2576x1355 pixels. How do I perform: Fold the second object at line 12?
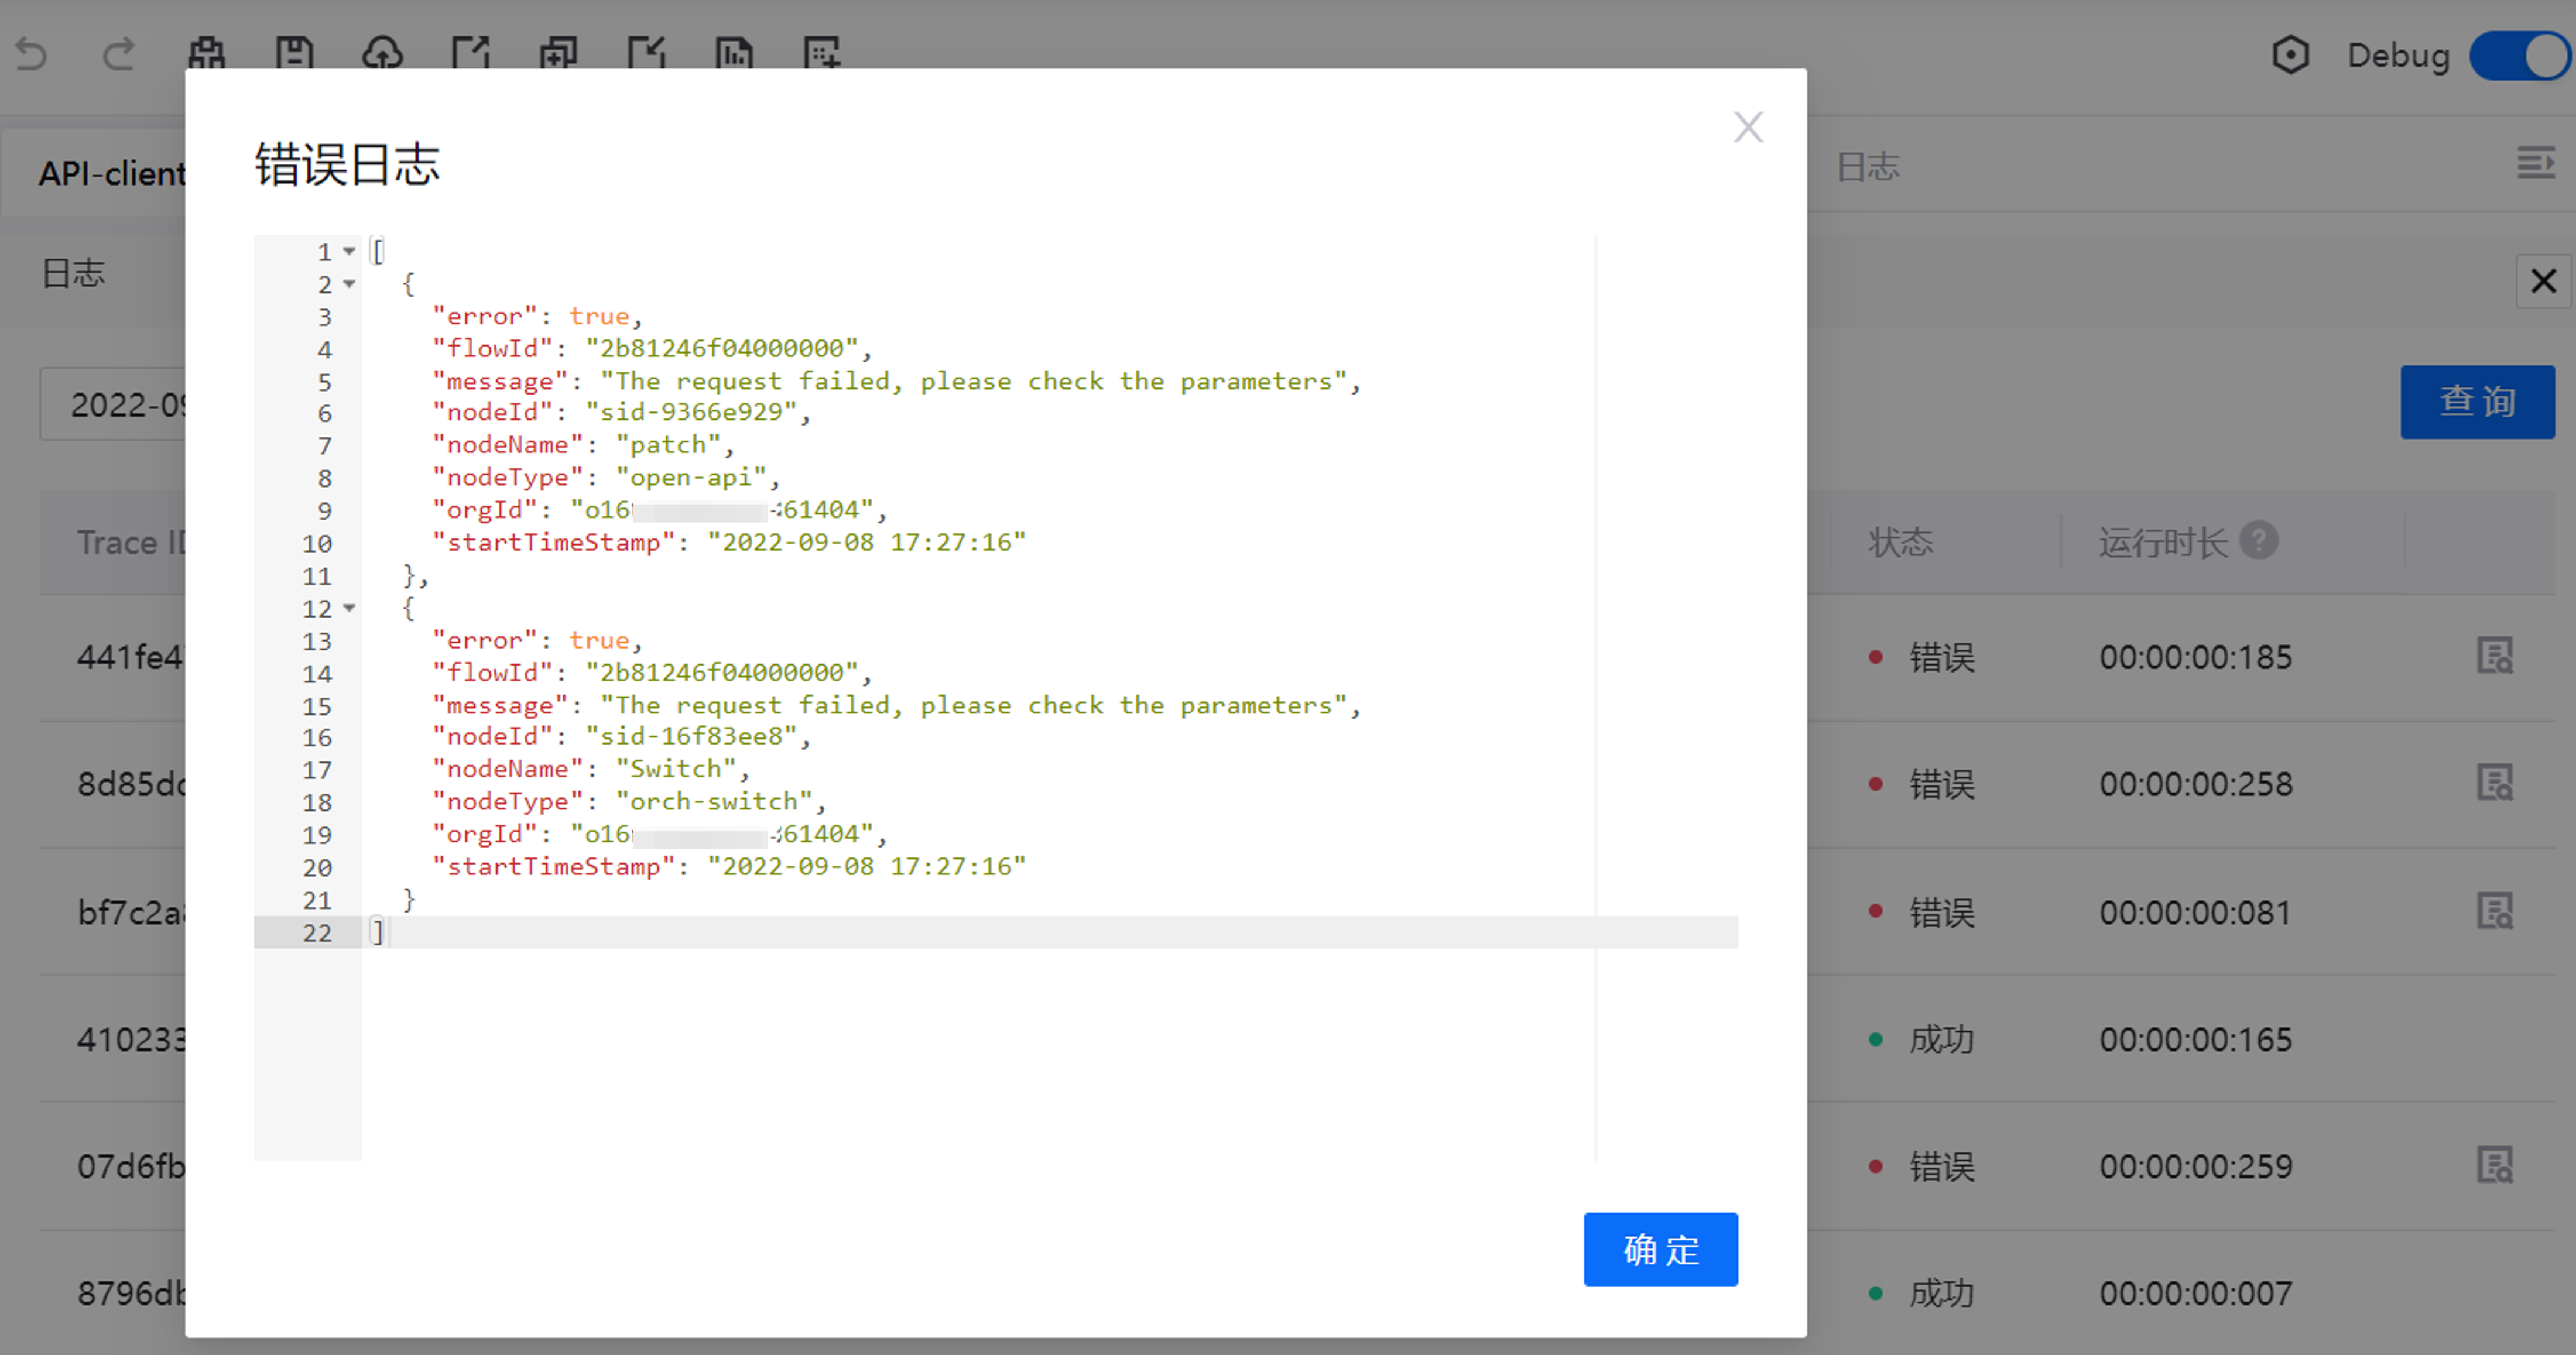pos(349,608)
